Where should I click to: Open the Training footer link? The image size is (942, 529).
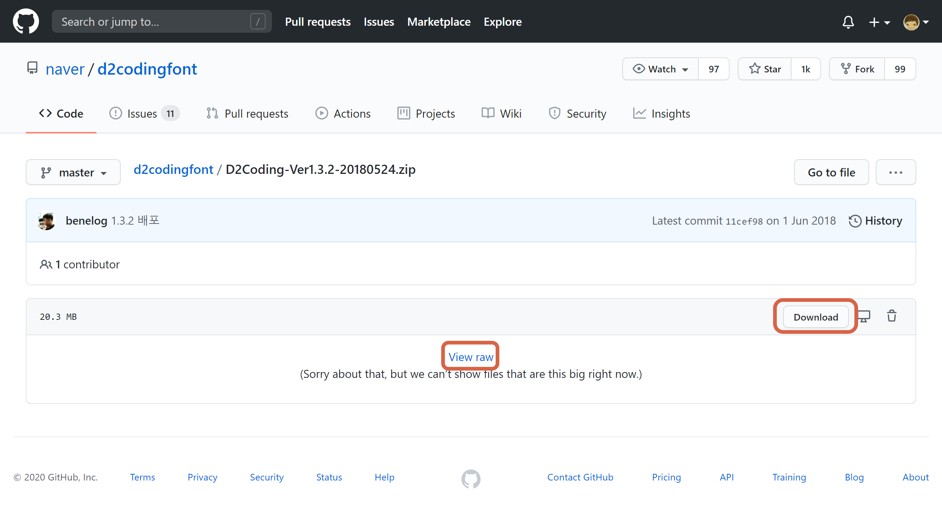pos(789,477)
